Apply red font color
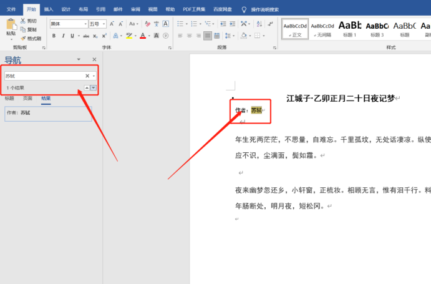The image size is (431, 284). click(143, 36)
